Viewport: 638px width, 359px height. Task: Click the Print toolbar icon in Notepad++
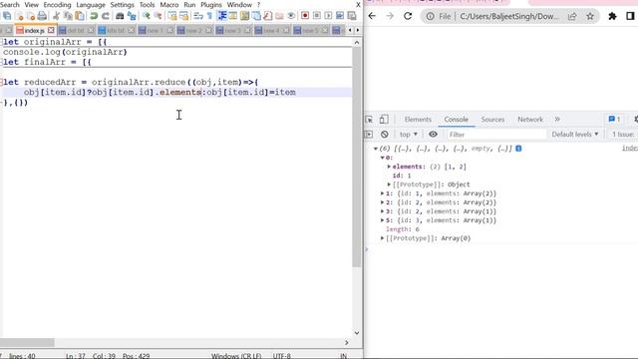coord(42,16)
